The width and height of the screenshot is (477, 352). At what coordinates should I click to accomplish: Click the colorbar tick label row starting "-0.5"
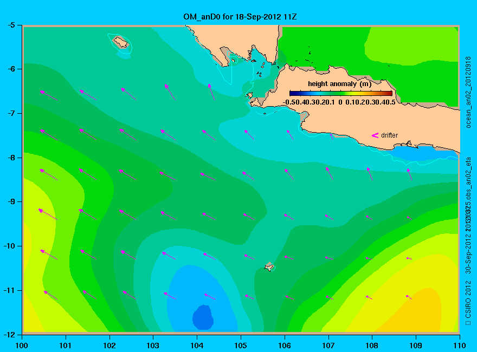[x=339, y=102]
